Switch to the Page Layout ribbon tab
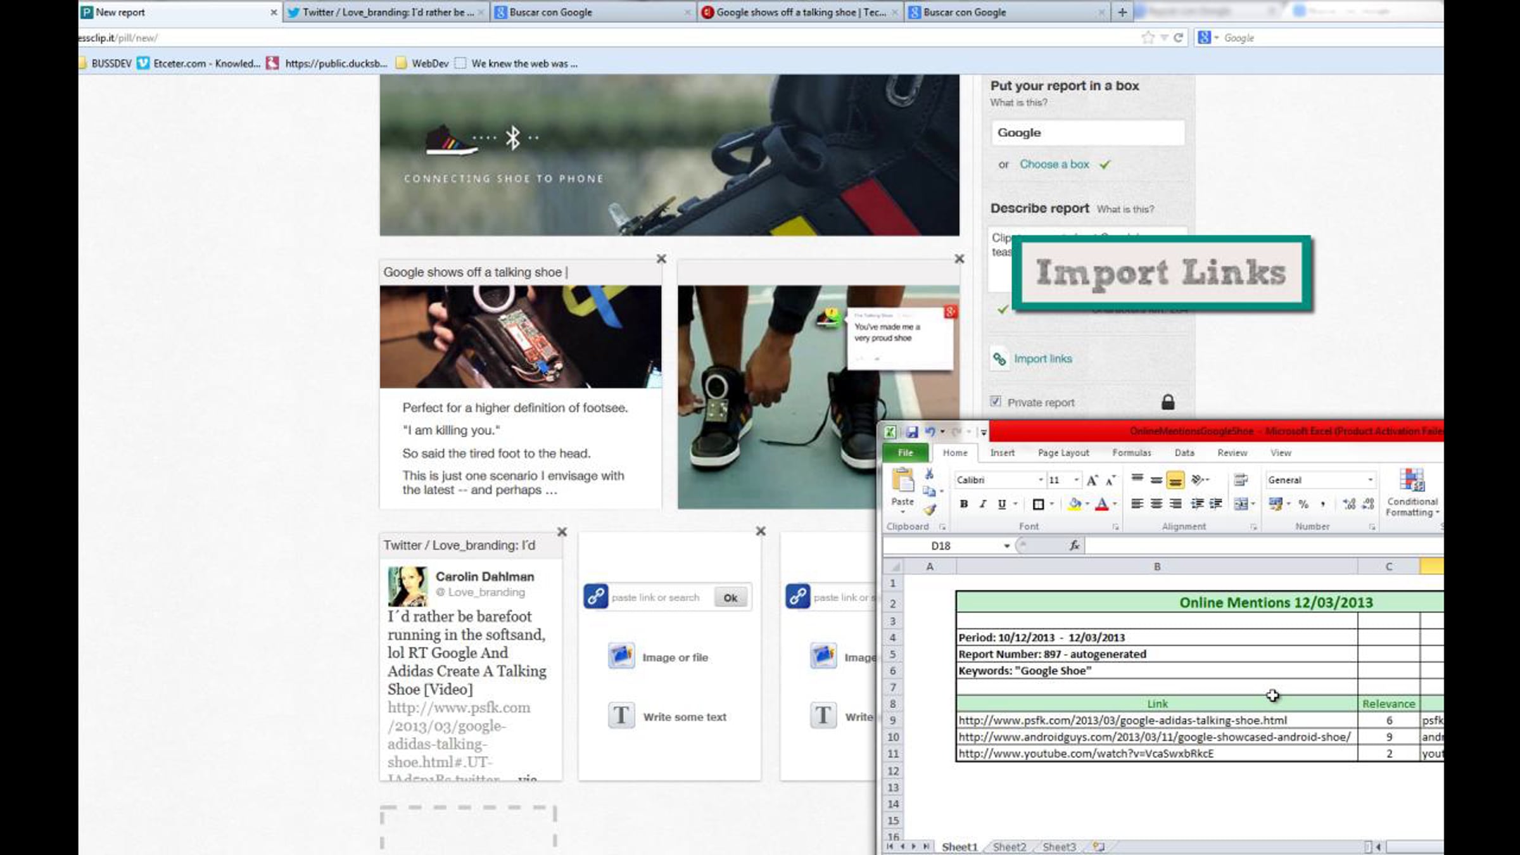 pyautogui.click(x=1063, y=453)
